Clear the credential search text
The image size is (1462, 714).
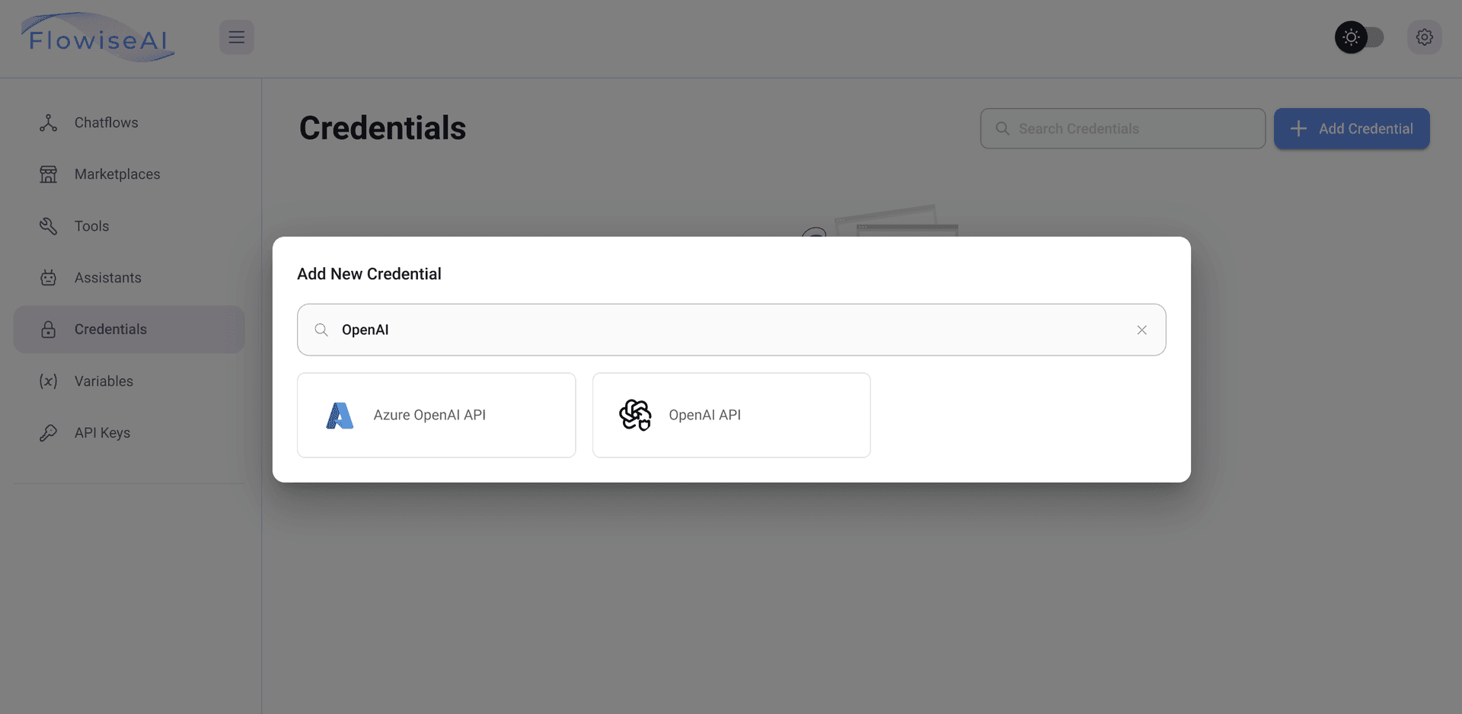tap(1141, 330)
